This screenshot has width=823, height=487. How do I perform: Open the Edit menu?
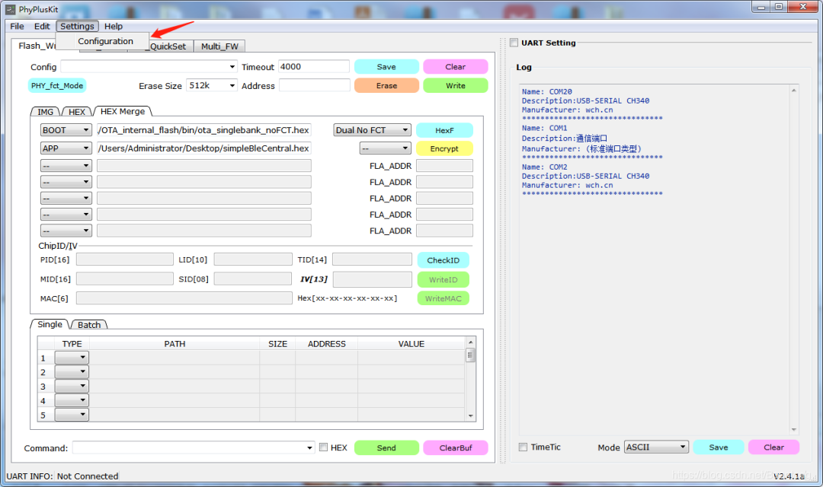[x=42, y=26]
